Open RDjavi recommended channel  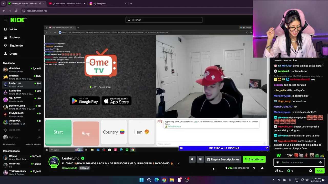point(22,158)
